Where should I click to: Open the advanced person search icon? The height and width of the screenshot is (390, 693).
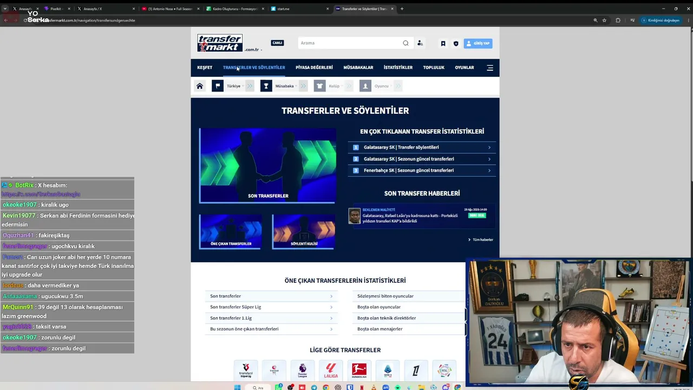point(420,43)
